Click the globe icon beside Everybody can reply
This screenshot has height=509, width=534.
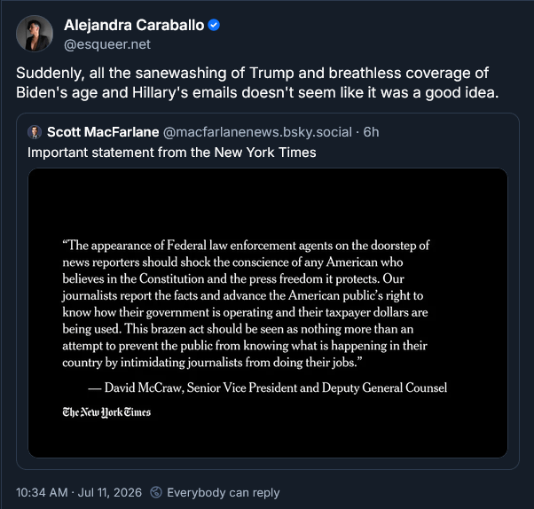[x=156, y=492]
